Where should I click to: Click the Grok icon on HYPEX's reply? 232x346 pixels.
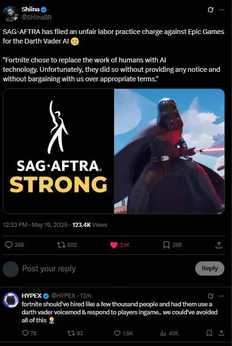pos(211,296)
